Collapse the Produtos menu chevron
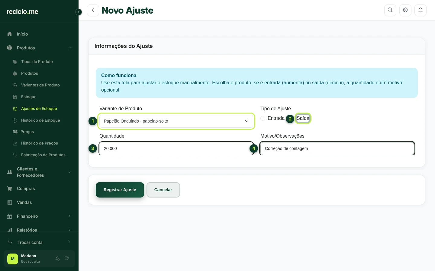Viewport: 435px width, 271px height. [70, 48]
